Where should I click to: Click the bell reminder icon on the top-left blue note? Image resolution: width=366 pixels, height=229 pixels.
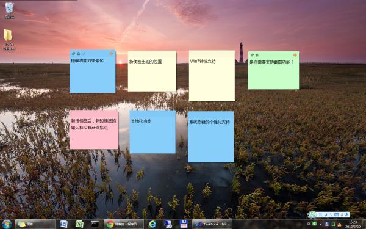(x=79, y=54)
